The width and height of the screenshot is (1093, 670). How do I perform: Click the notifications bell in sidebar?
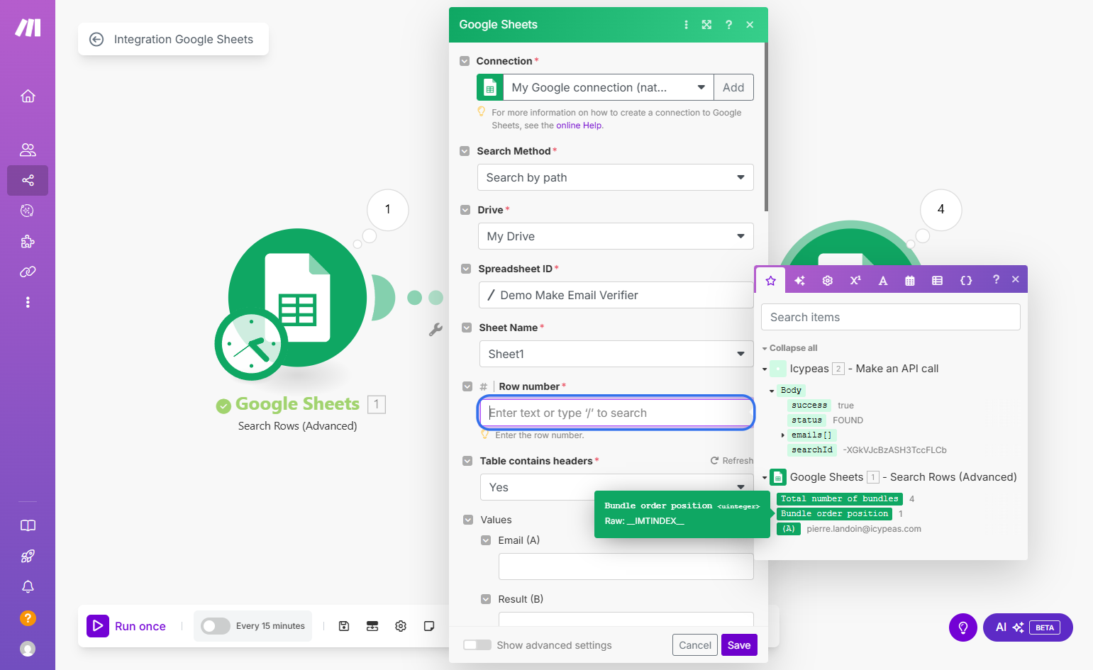28,586
